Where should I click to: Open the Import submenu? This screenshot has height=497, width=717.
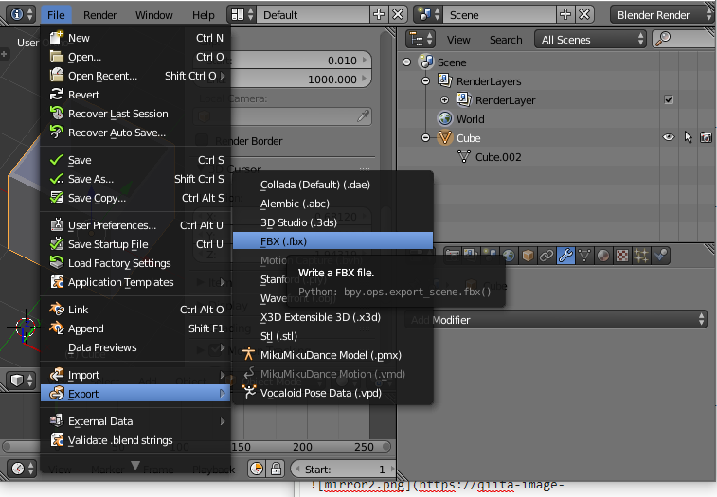[x=135, y=375]
